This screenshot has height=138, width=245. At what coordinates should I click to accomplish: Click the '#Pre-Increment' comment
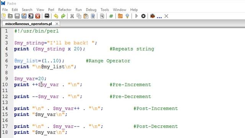tap(130, 85)
